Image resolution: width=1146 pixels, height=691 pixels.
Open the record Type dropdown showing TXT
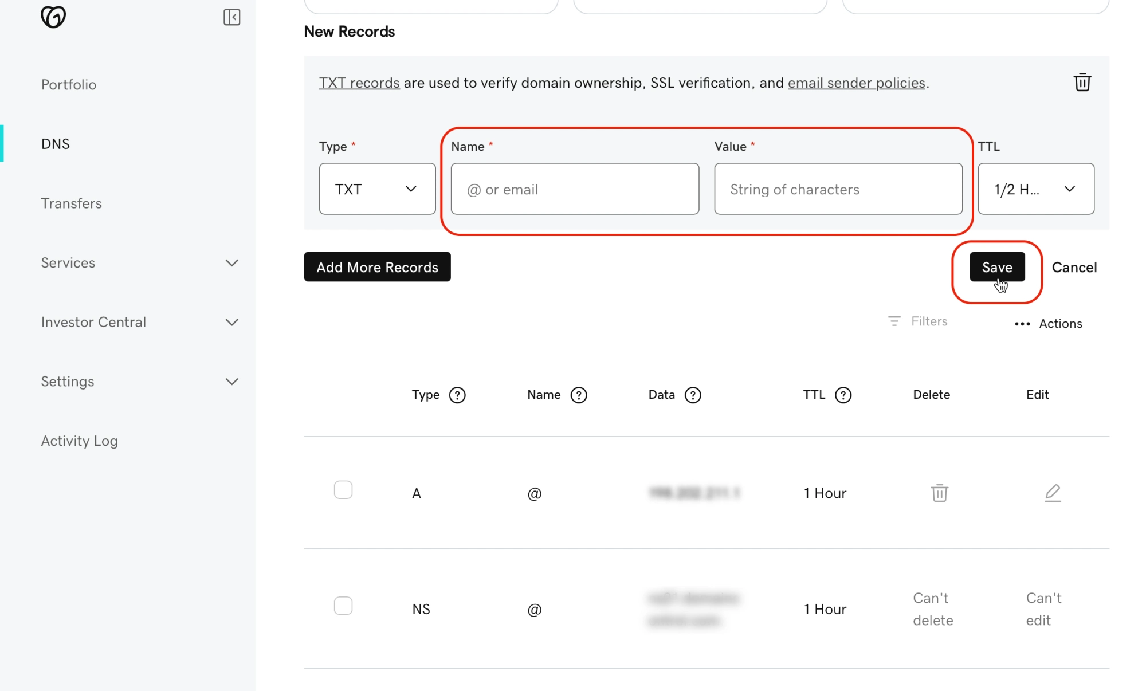[377, 189]
